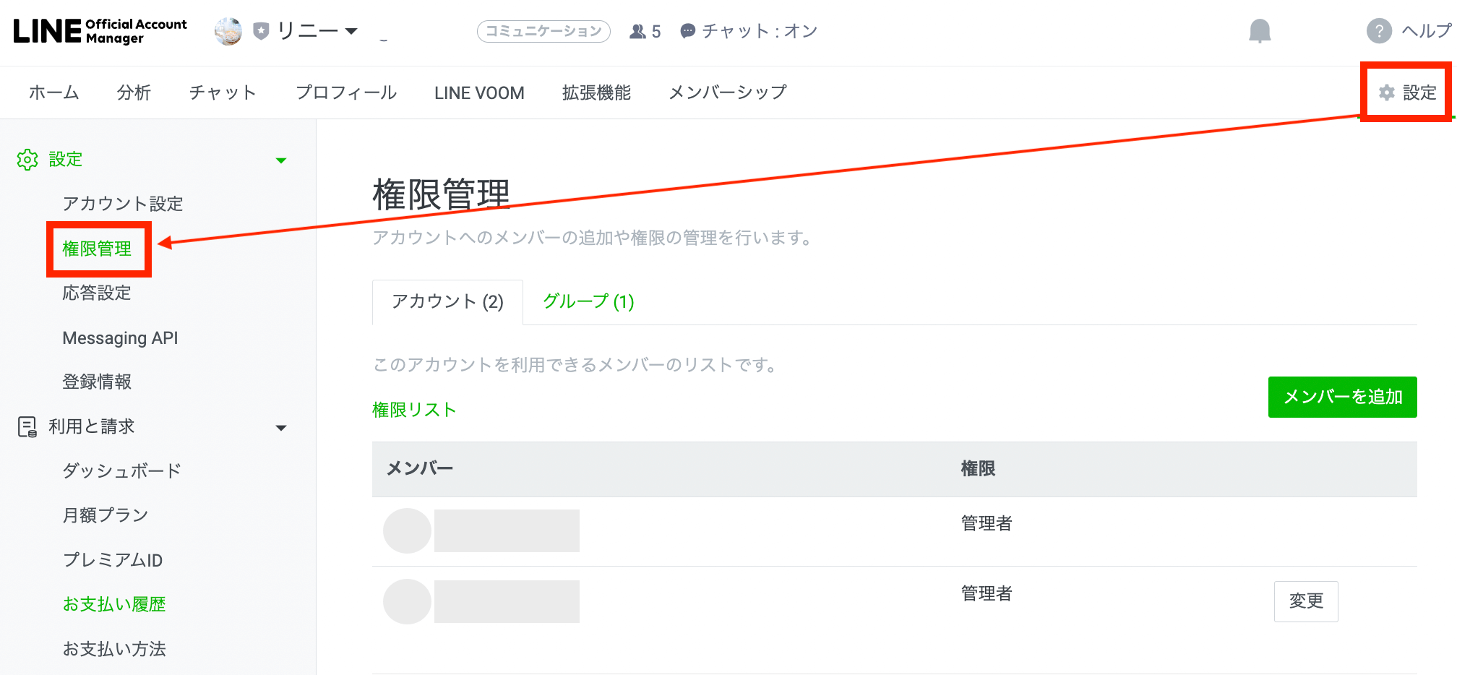Click the friends count icon
This screenshot has width=1457, height=675.
(637, 32)
